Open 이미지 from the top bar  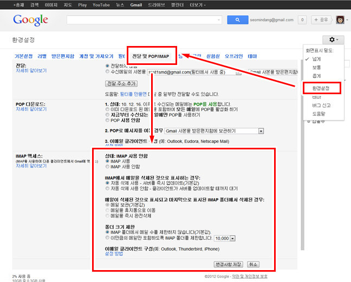(x=51, y=5)
